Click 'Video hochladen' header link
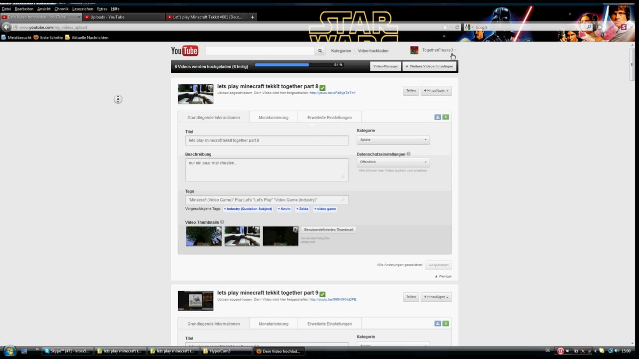The height and width of the screenshot is (359, 639). pyautogui.click(x=373, y=51)
